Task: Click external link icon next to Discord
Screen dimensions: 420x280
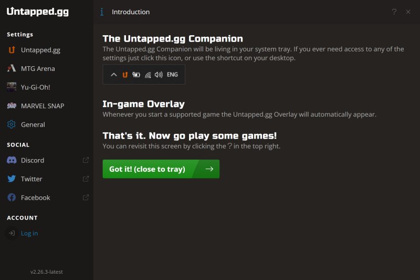Action: tap(86, 160)
